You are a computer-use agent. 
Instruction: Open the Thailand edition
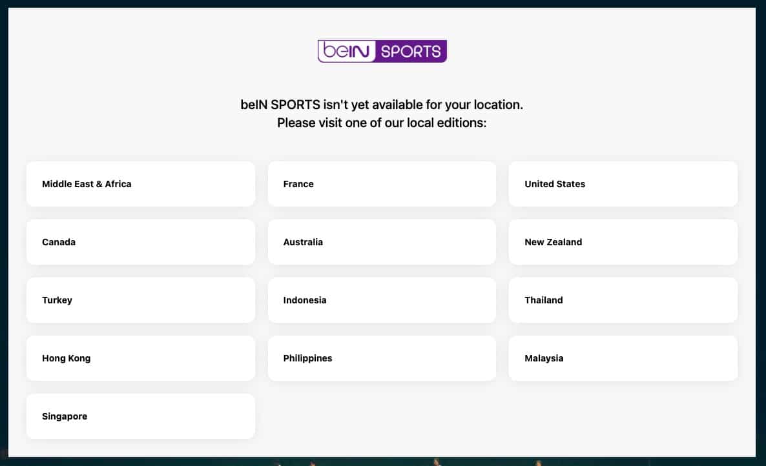[x=623, y=300]
